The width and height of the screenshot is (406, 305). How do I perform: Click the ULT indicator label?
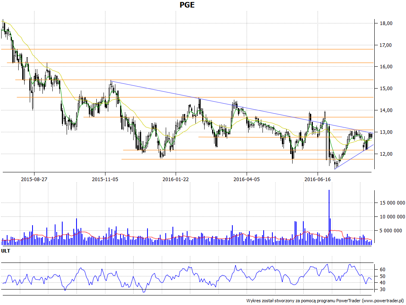pos(6,251)
